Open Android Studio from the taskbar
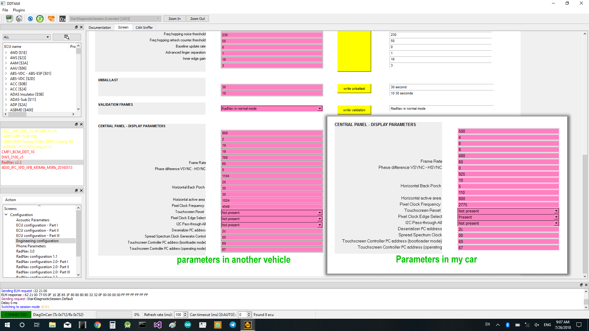589x331 pixels. tap(128, 325)
